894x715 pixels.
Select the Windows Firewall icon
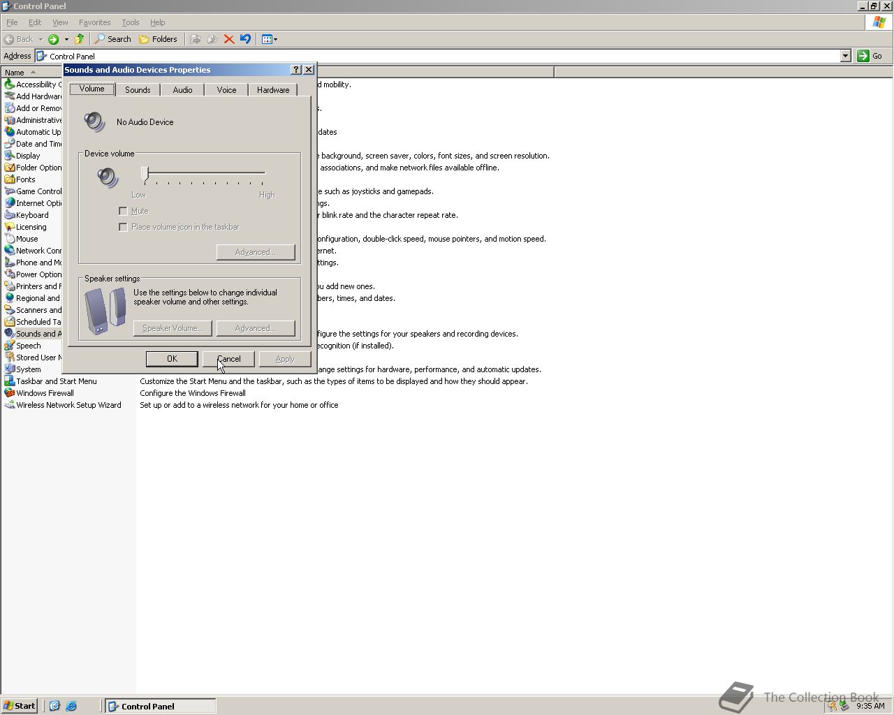(x=10, y=393)
